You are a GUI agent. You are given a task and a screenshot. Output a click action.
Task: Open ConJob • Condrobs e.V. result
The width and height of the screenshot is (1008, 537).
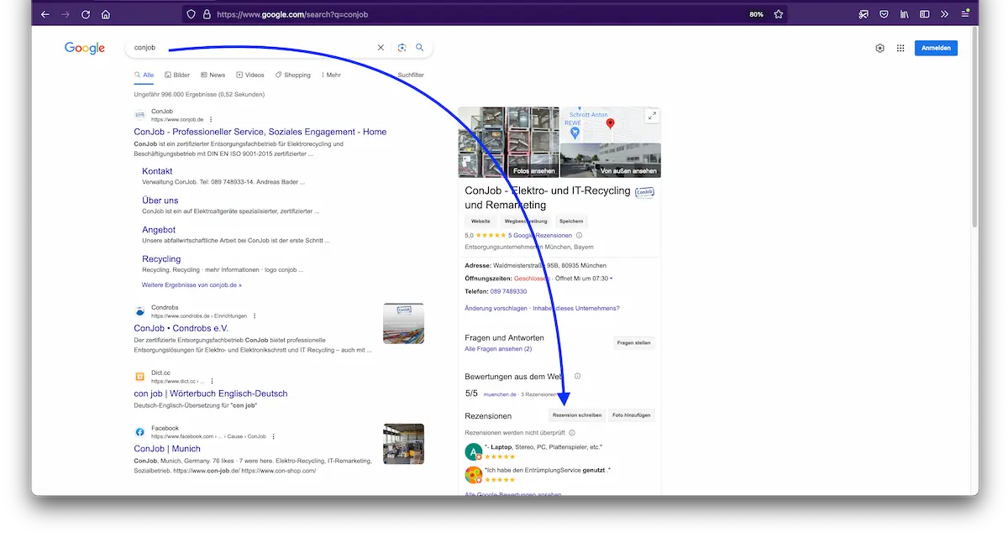click(x=181, y=328)
